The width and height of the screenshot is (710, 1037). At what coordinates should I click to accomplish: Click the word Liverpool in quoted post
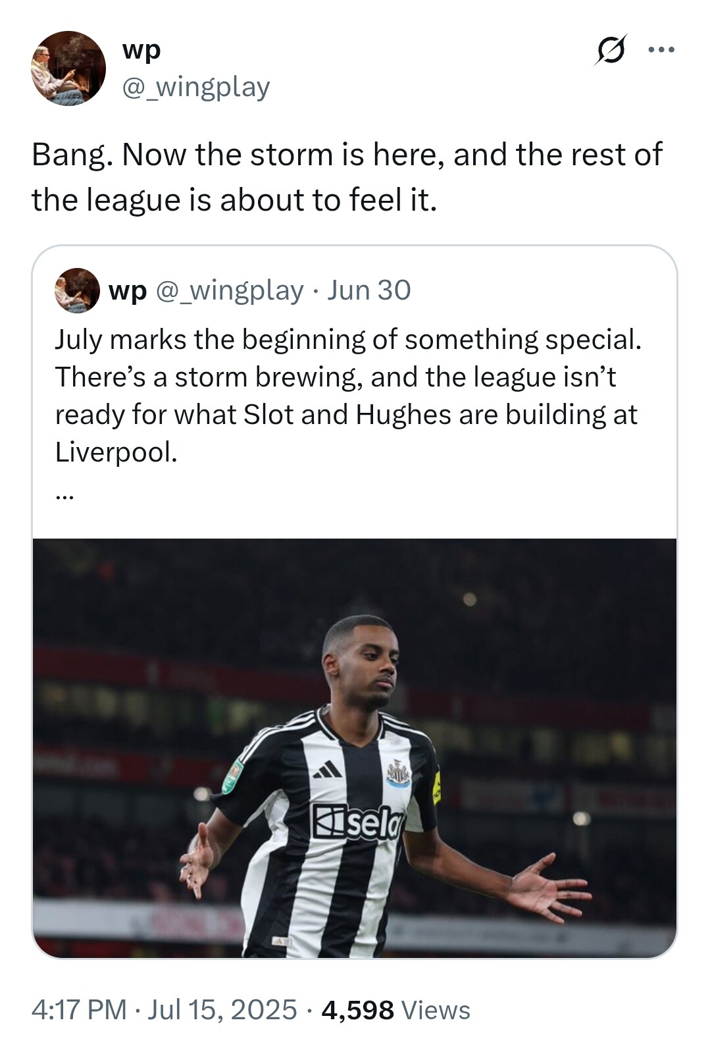click(x=116, y=452)
